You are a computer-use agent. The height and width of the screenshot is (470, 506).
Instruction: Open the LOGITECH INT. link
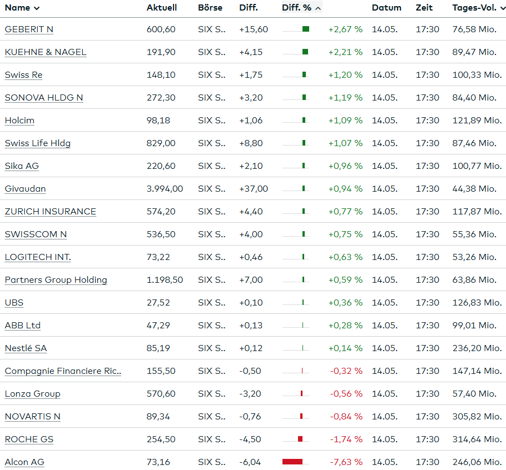point(38,257)
